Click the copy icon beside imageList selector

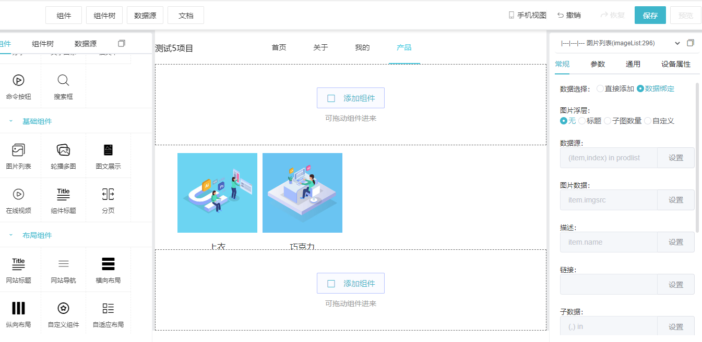(x=691, y=43)
